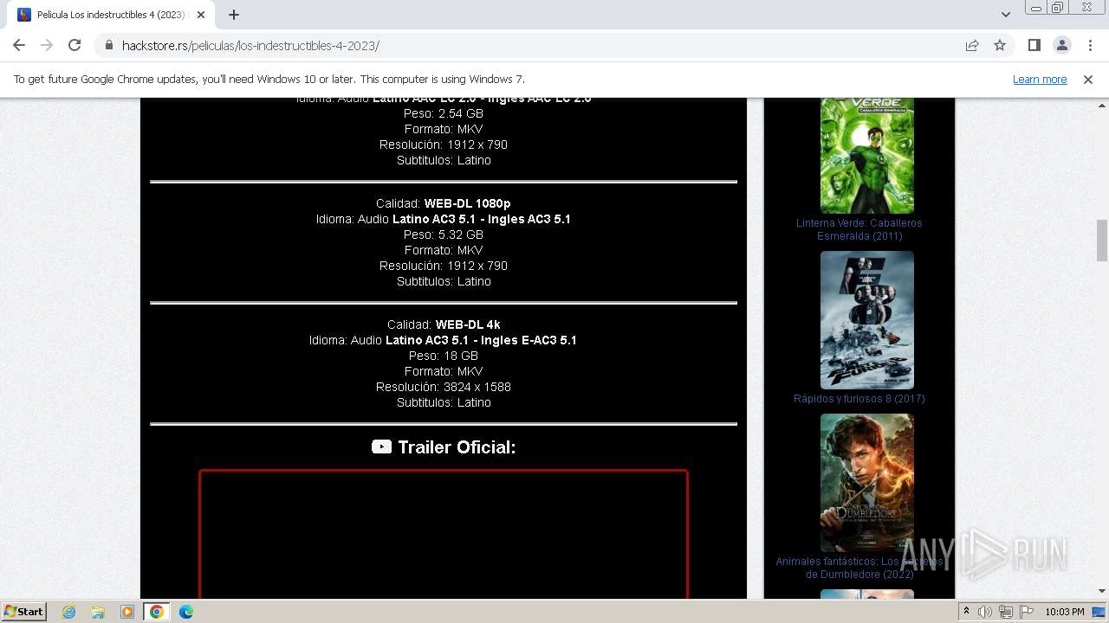Open Windows Media Player from the taskbar
This screenshot has height=623, width=1109.
(127, 612)
